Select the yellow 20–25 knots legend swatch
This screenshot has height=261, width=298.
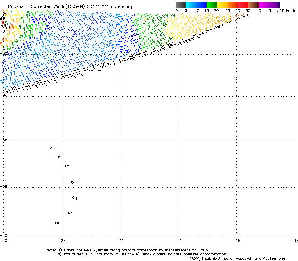tap(222, 5)
